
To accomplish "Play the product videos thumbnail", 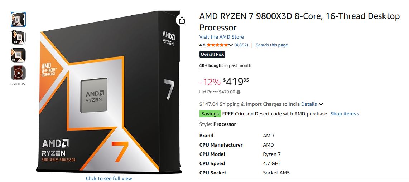I will click(x=18, y=73).
